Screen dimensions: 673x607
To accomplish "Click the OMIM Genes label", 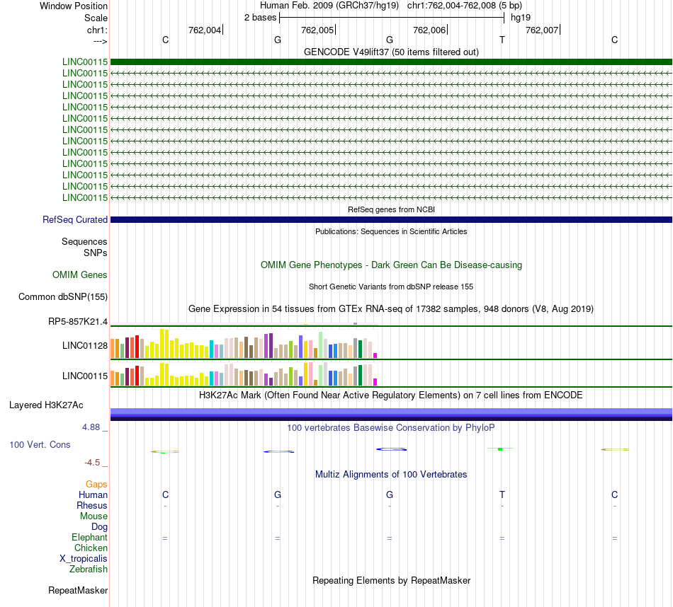I will click(x=80, y=274).
